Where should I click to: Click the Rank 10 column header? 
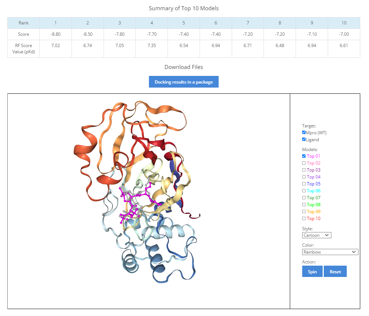[x=344, y=23]
